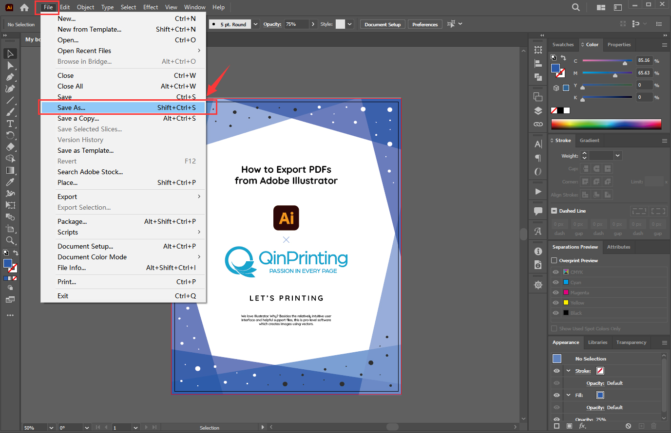
Task: Toggle visibility of Magenta separation
Action: (556, 292)
